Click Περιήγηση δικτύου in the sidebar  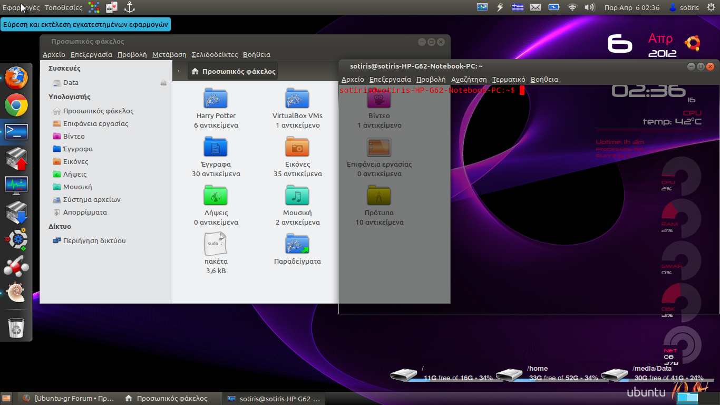pyautogui.click(x=94, y=240)
